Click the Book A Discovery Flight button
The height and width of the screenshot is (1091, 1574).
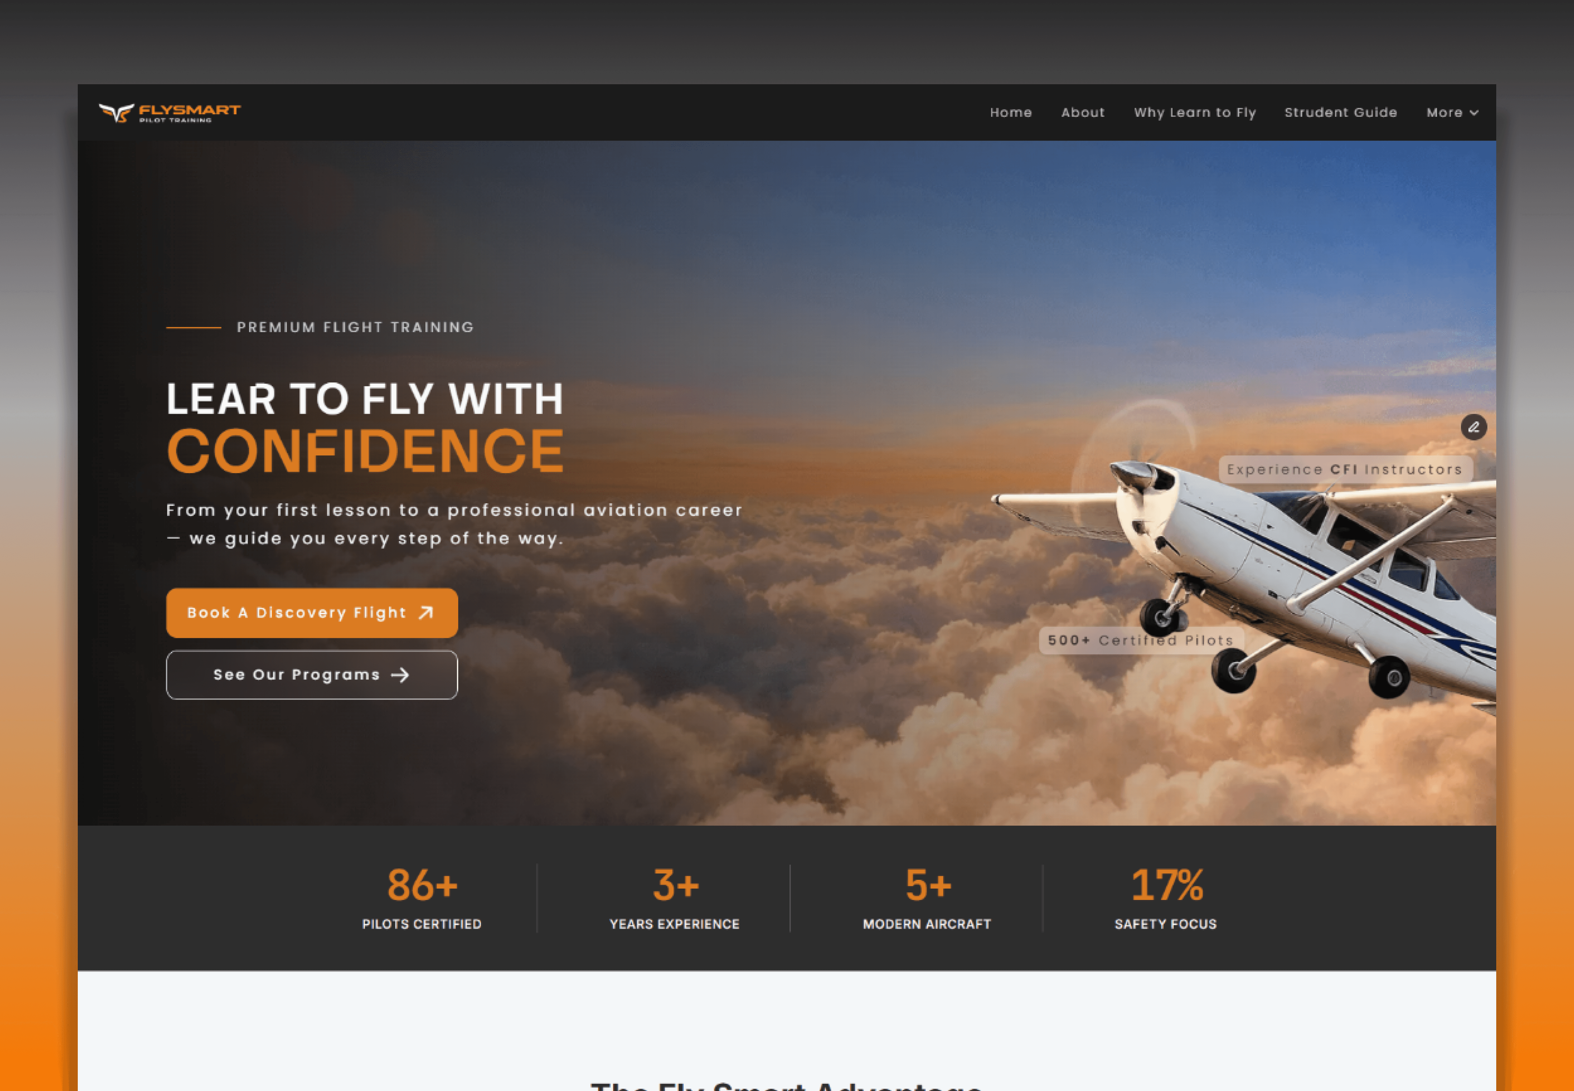pyautogui.click(x=312, y=613)
